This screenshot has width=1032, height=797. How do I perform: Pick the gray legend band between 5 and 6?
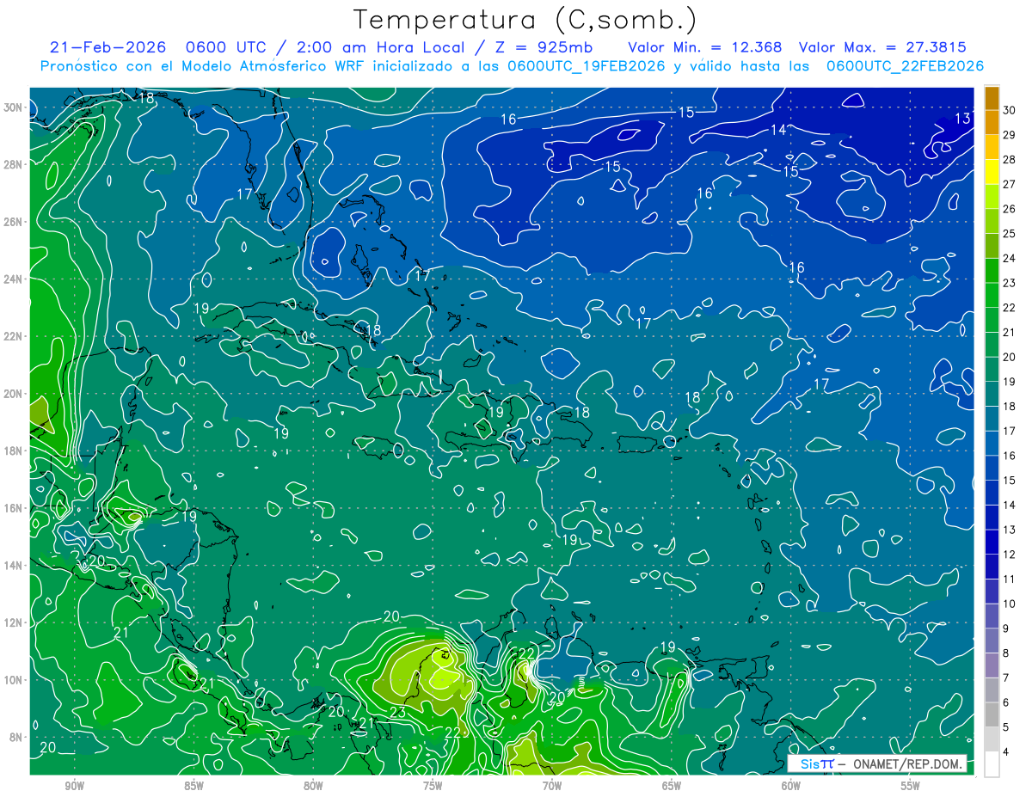point(992,715)
